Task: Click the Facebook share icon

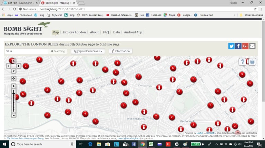Action: [238, 46]
